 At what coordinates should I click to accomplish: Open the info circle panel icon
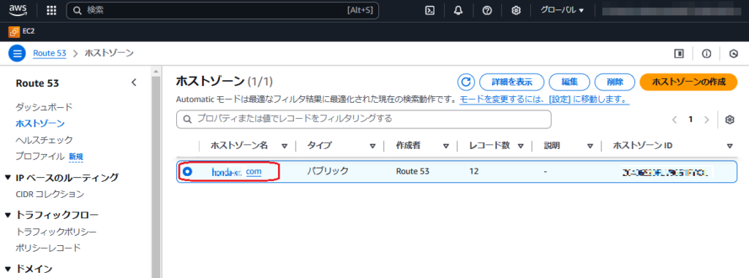pos(706,54)
